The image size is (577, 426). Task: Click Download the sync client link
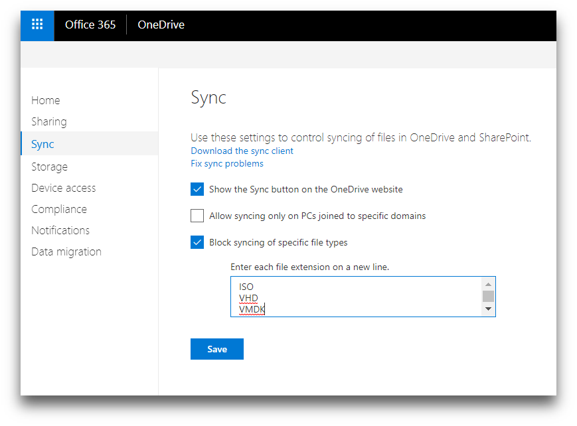coord(242,151)
